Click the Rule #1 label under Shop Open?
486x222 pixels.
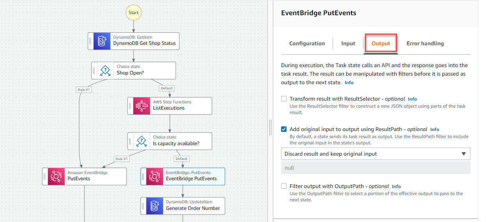coord(83,89)
